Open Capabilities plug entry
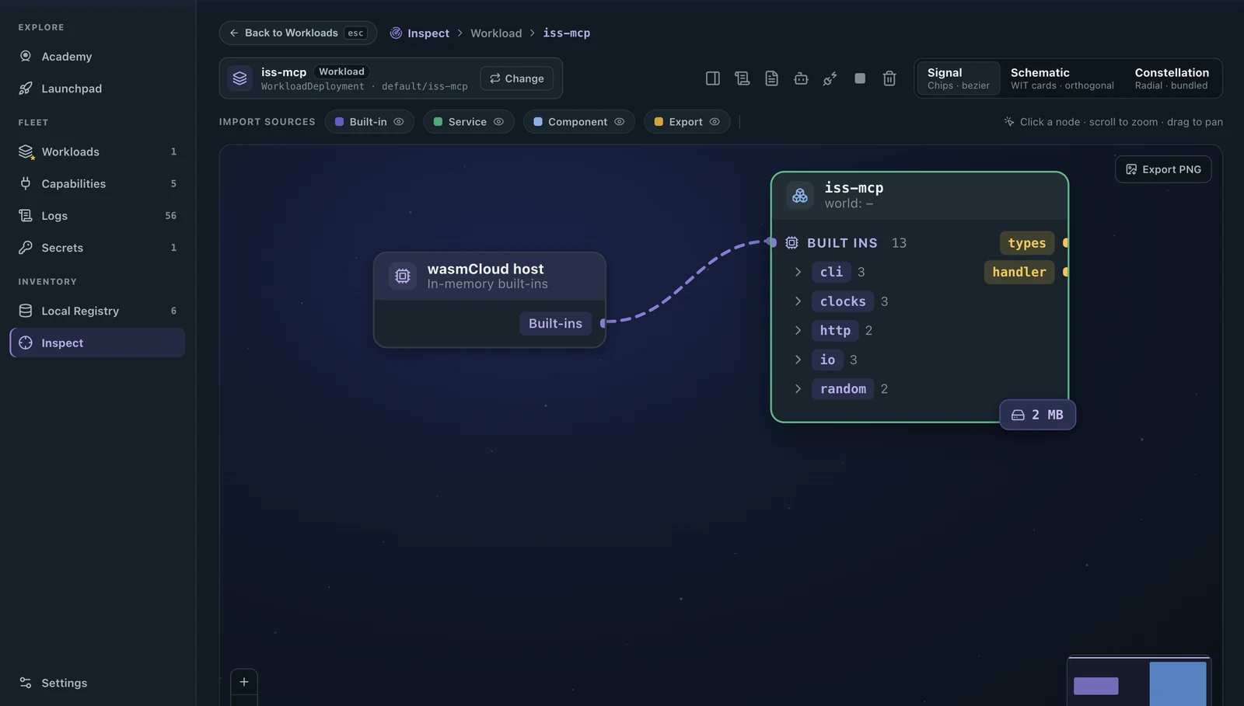Viewport: 1244px width, 706px height. [97, 183]
